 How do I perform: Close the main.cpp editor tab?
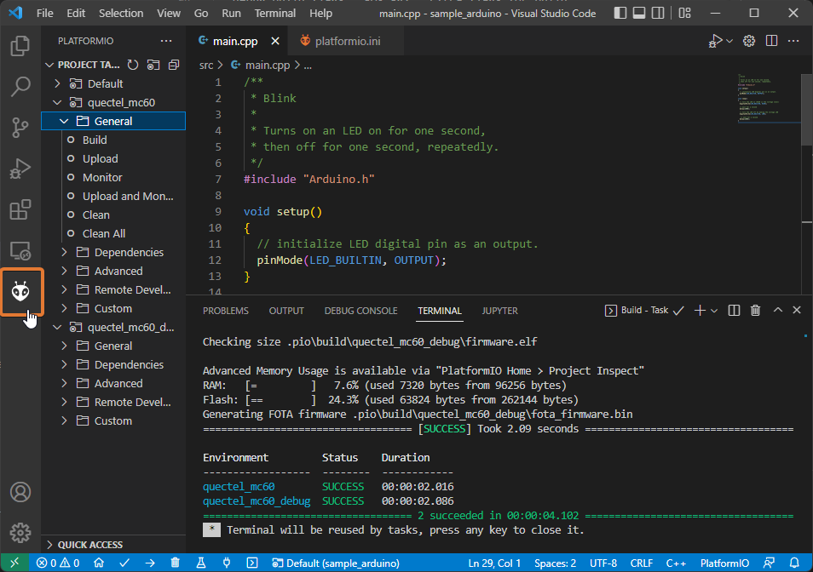point(275,41)
